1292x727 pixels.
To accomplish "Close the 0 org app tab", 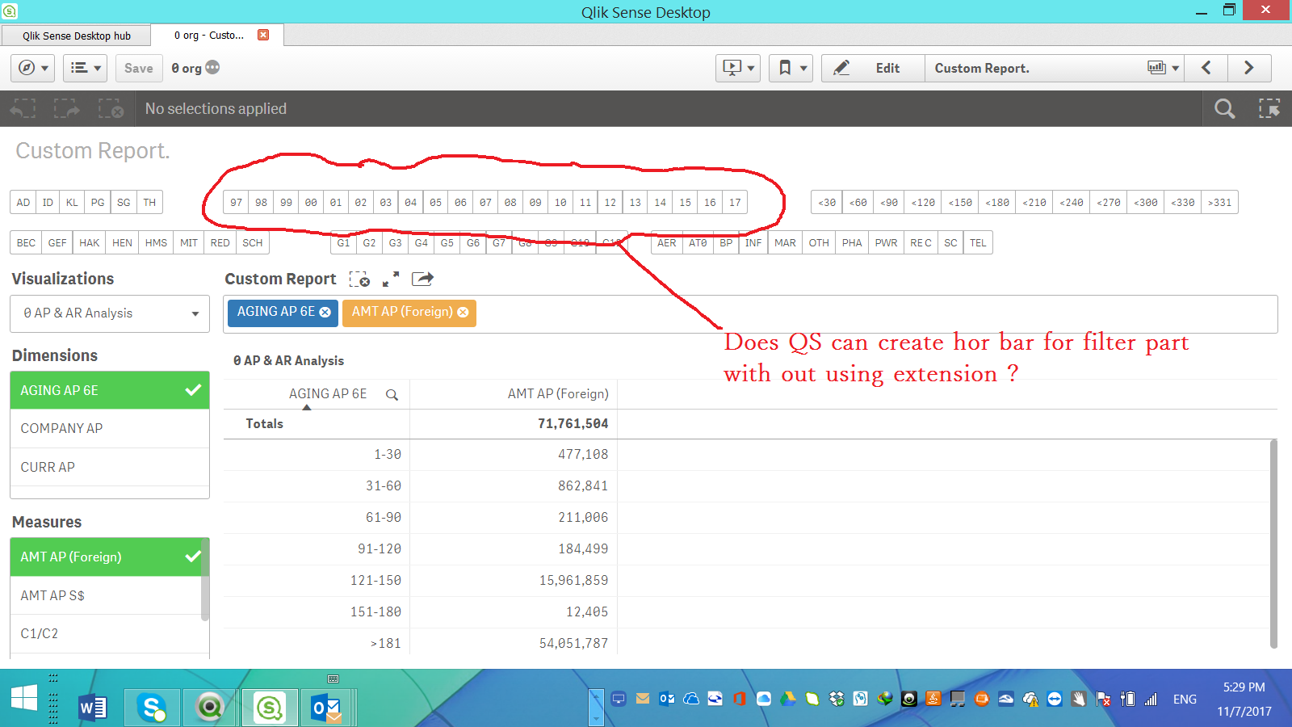I will [263, 35].
